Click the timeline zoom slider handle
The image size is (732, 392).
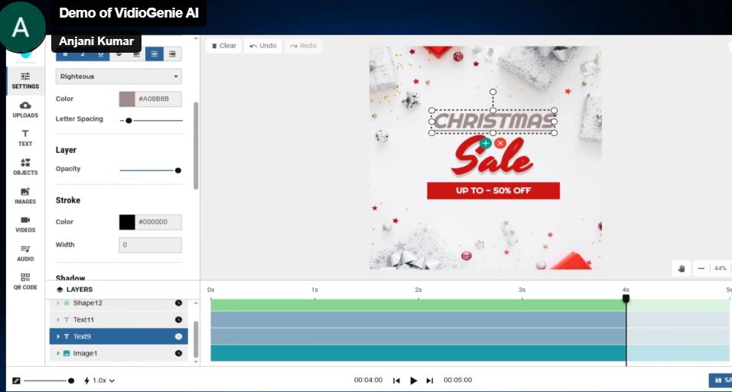tap(71, 381)
